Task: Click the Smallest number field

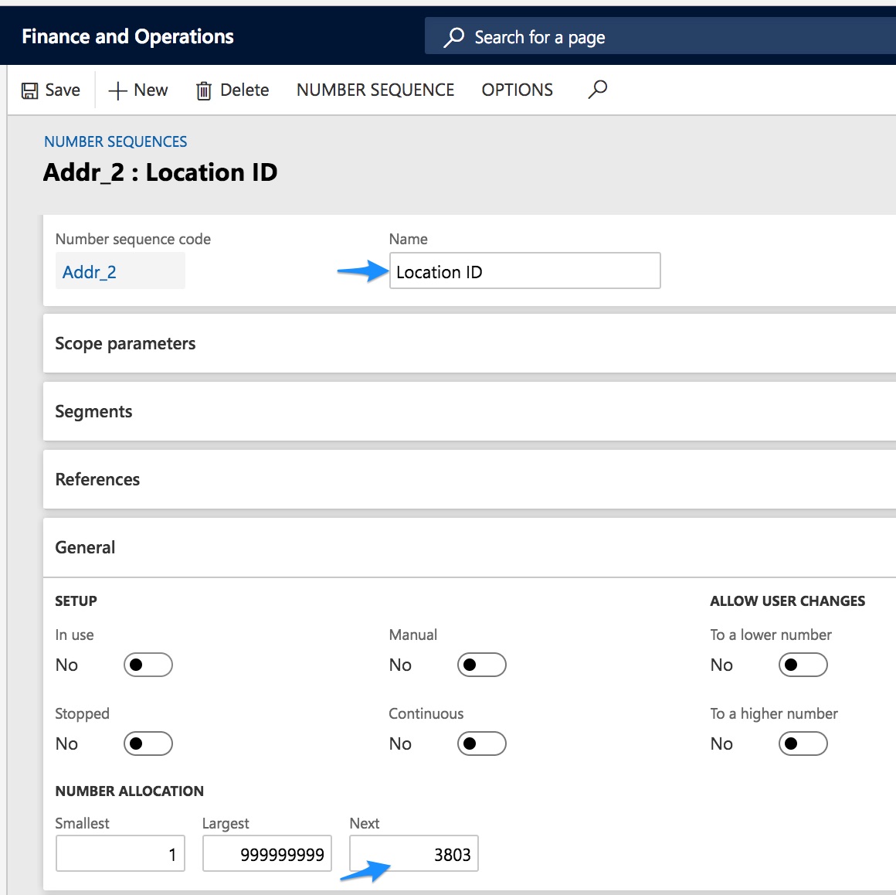Action: (120, 853)
